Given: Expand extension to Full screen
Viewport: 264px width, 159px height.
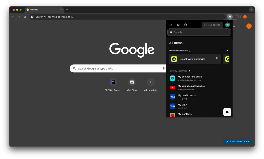Looking at the screenshot, I should click(x=212, y=25).
